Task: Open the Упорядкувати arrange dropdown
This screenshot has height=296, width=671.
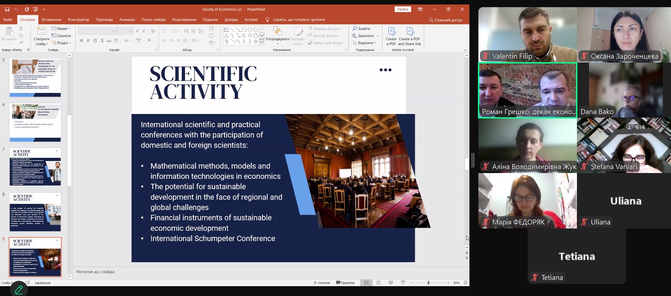Action: click(x=277, y=36)
